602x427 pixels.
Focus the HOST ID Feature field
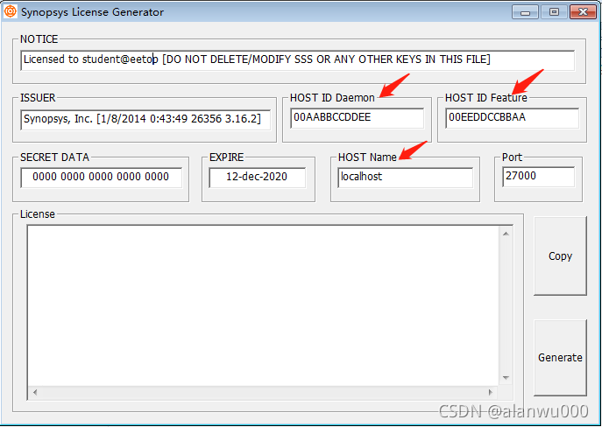pyautogui.click(x=512, y=118)
